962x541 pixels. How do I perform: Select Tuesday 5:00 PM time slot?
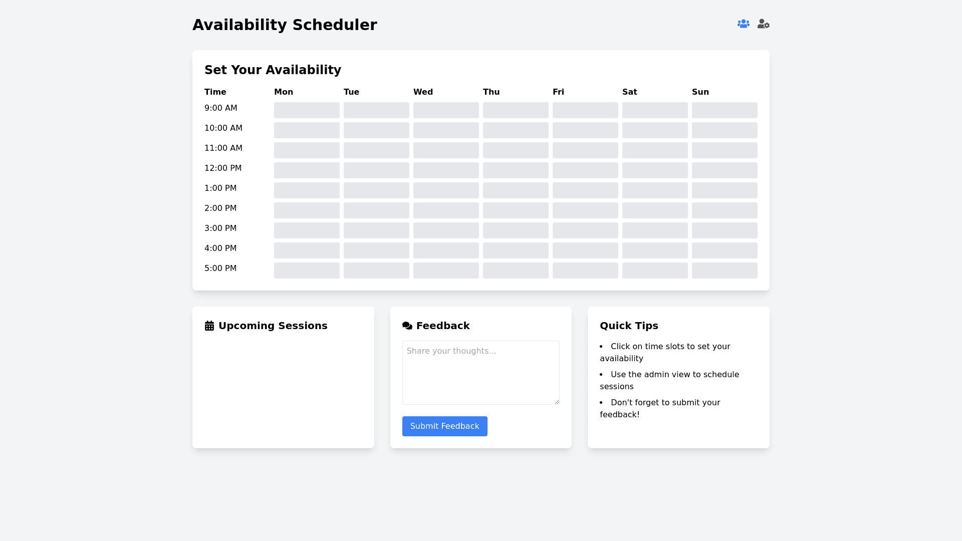pos(376,270)
